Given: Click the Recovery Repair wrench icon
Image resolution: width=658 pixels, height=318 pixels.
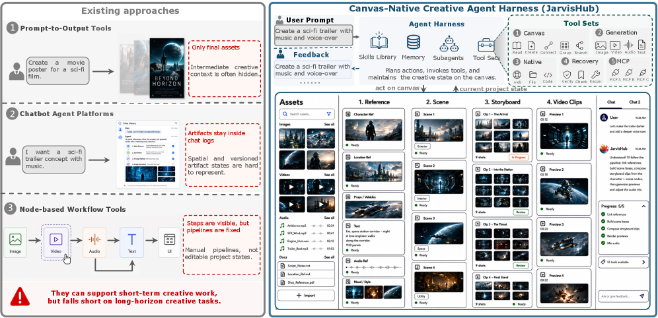Looking at the screenshot, I should click(595, 75).
